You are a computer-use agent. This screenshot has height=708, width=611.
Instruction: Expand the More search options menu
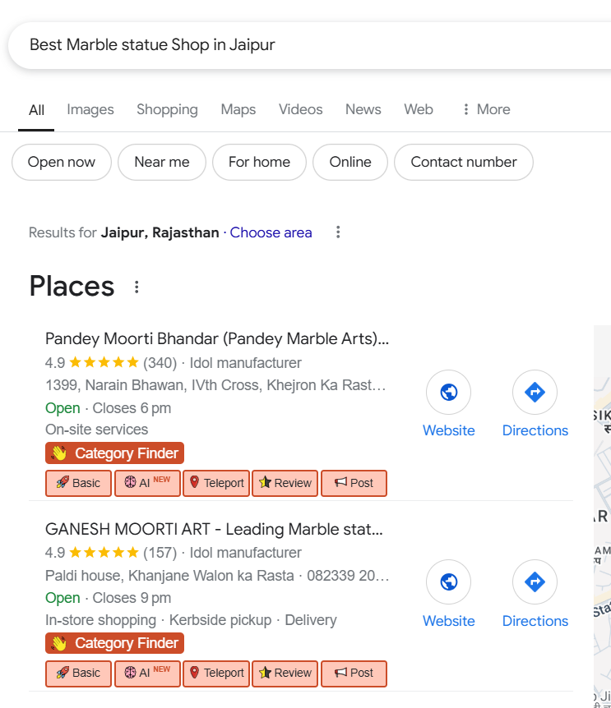pyautogui.click(x=486, y=109)
